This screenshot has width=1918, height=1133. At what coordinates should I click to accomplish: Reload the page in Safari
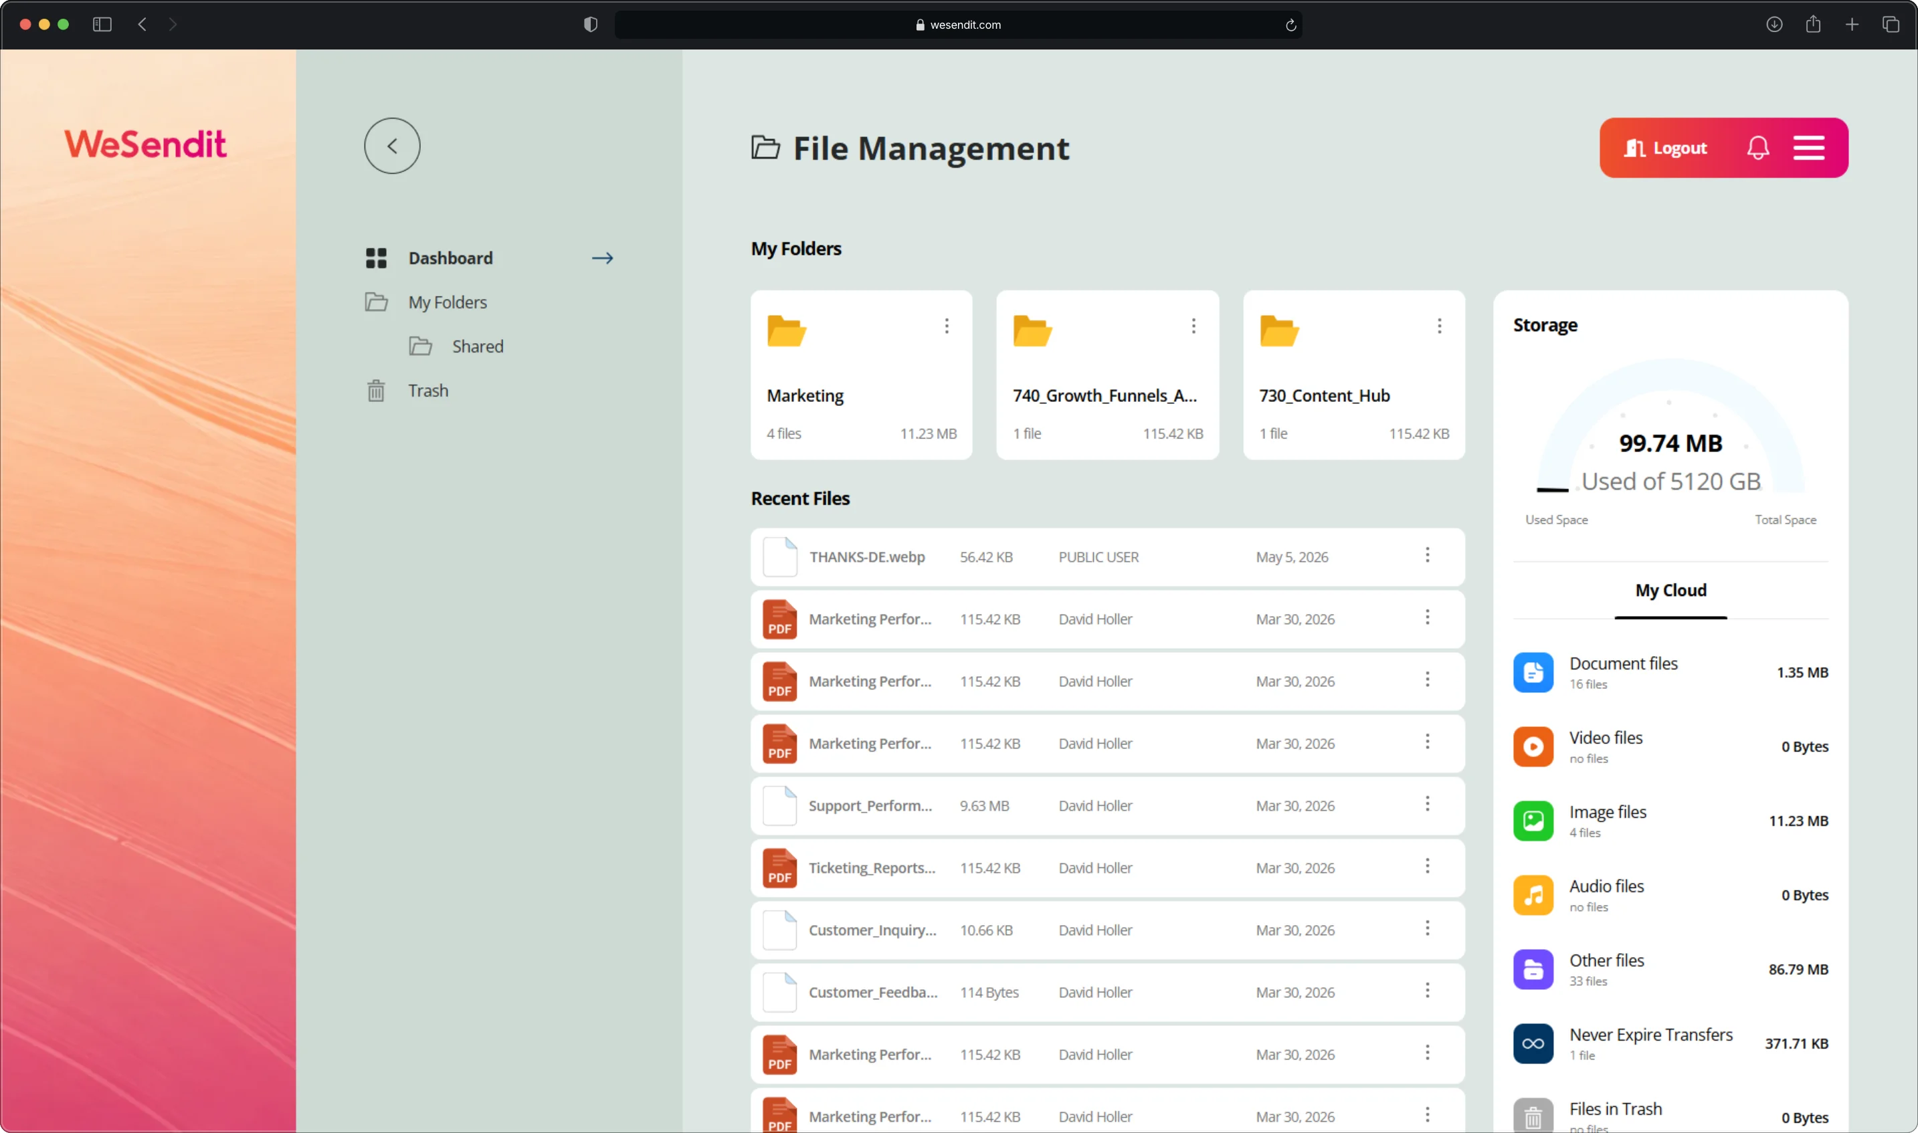(1290, 25)
